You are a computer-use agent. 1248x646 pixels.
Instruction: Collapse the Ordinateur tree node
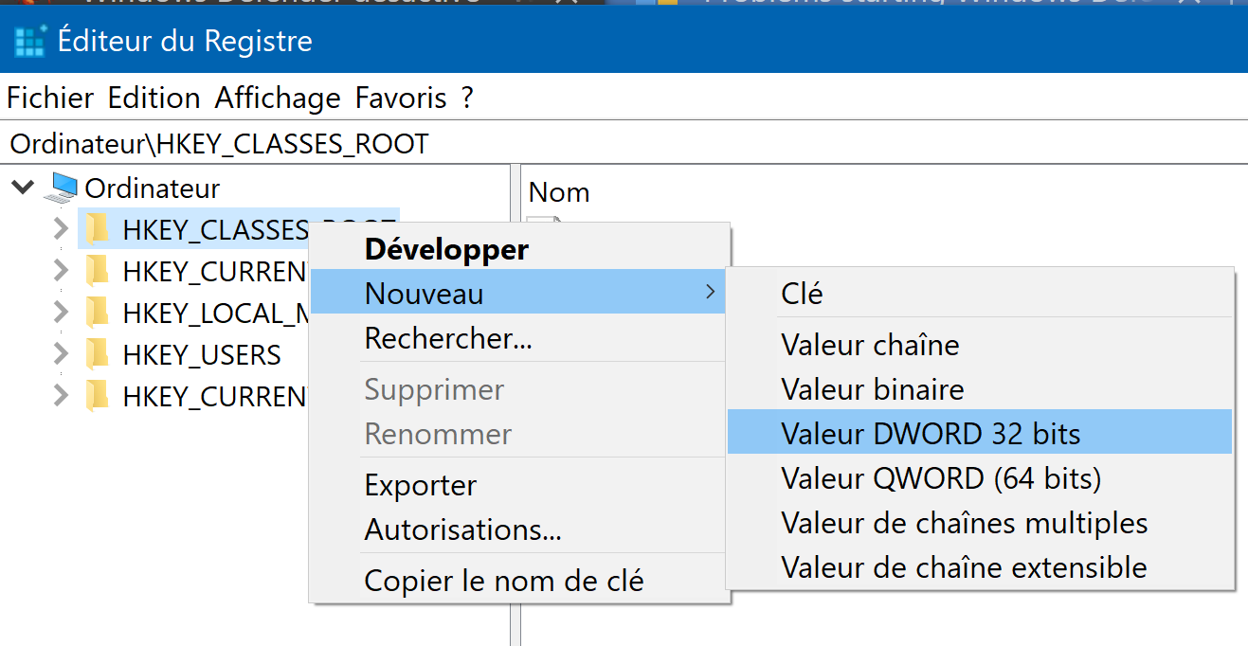click(21, 188)
